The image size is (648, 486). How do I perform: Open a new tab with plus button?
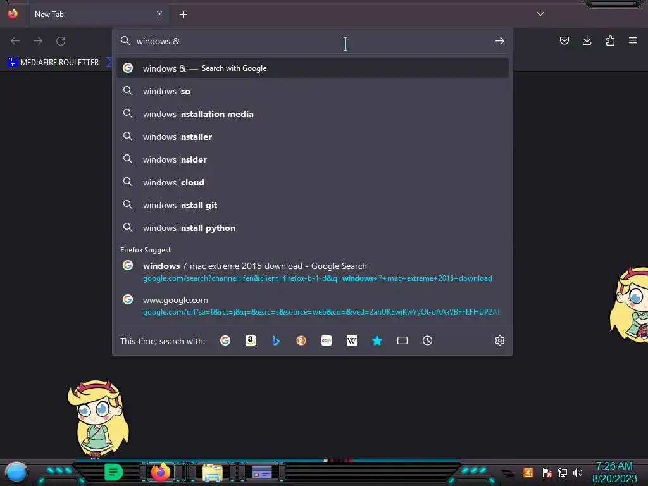[183, 15]
